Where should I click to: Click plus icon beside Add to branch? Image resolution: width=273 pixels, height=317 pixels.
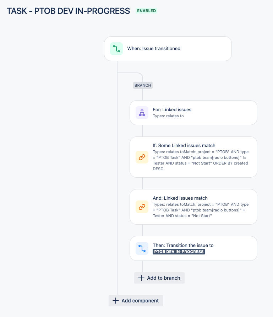pos(141,278)
